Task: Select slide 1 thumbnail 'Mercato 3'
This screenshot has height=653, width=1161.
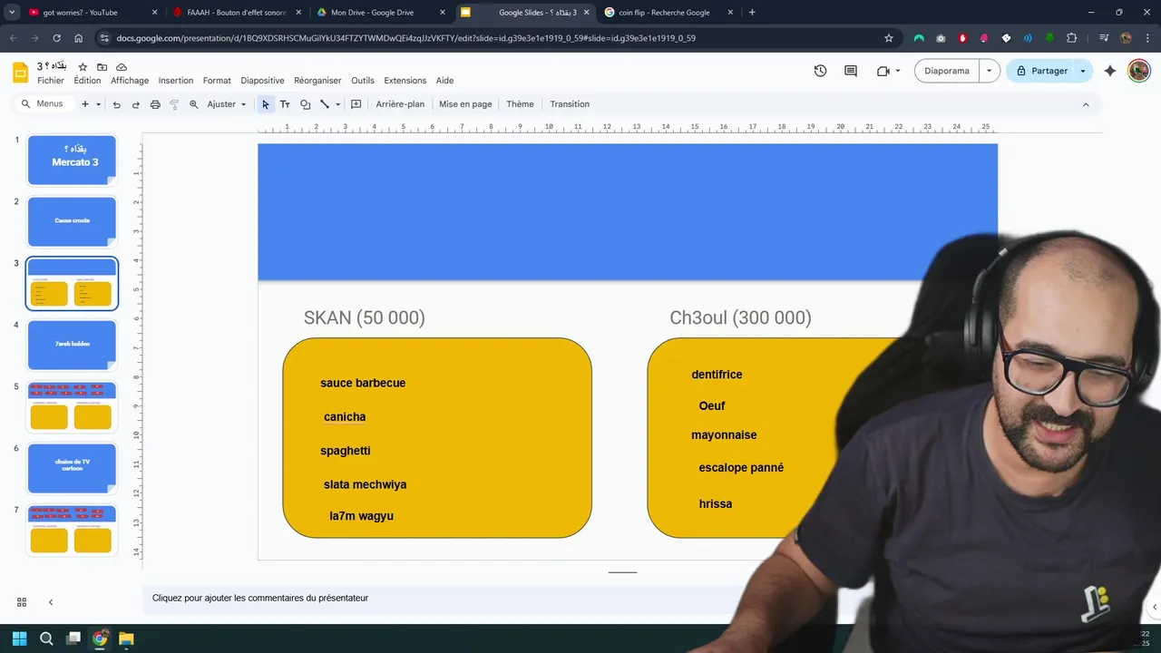Action: 72,160
